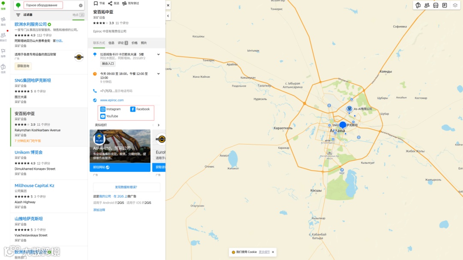Clear the search query with X icon
This screenshot has width=463, height=260.
(81, 5)
